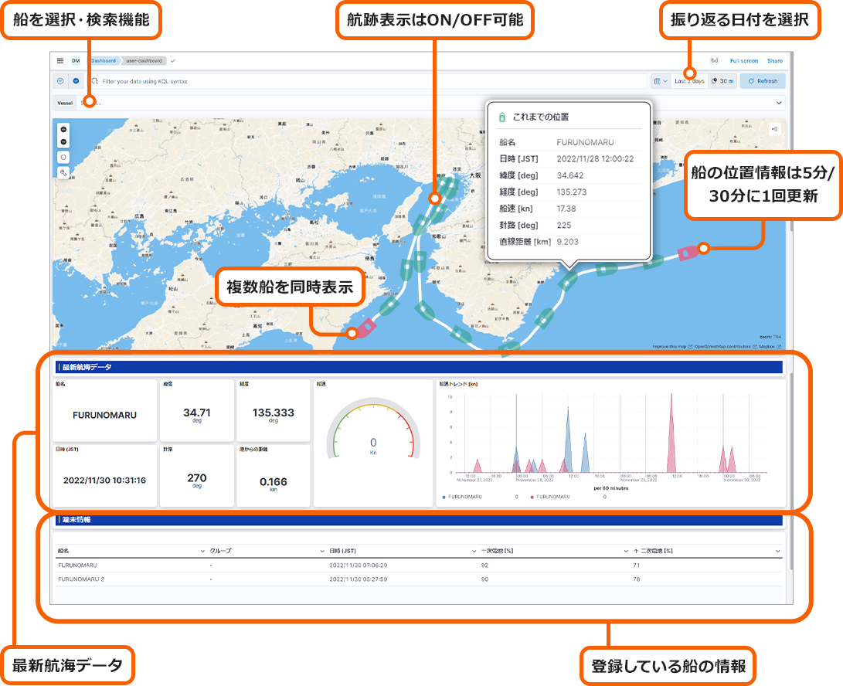Image resolution: width=843 pixels, height=686 pixels.
Task: Click the Full screen link
Action: pyautogui.click(x=743, y=60)
